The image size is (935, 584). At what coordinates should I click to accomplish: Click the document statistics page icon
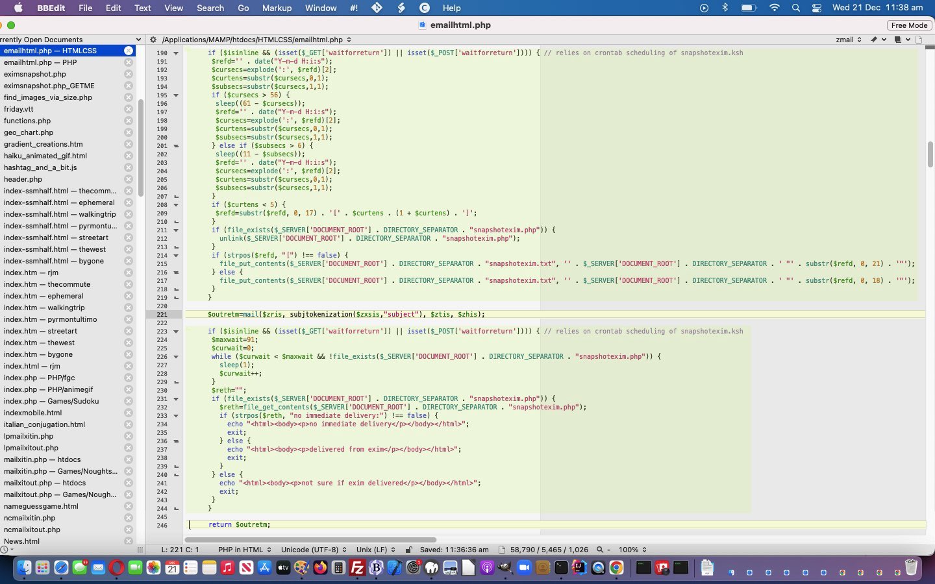[502, 550]
